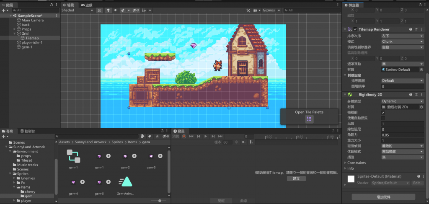The width and height of the screenshot is (429, 204).
Task: Open 碰撞偵測 collision detection dropdown
Action: click(403, 146)
